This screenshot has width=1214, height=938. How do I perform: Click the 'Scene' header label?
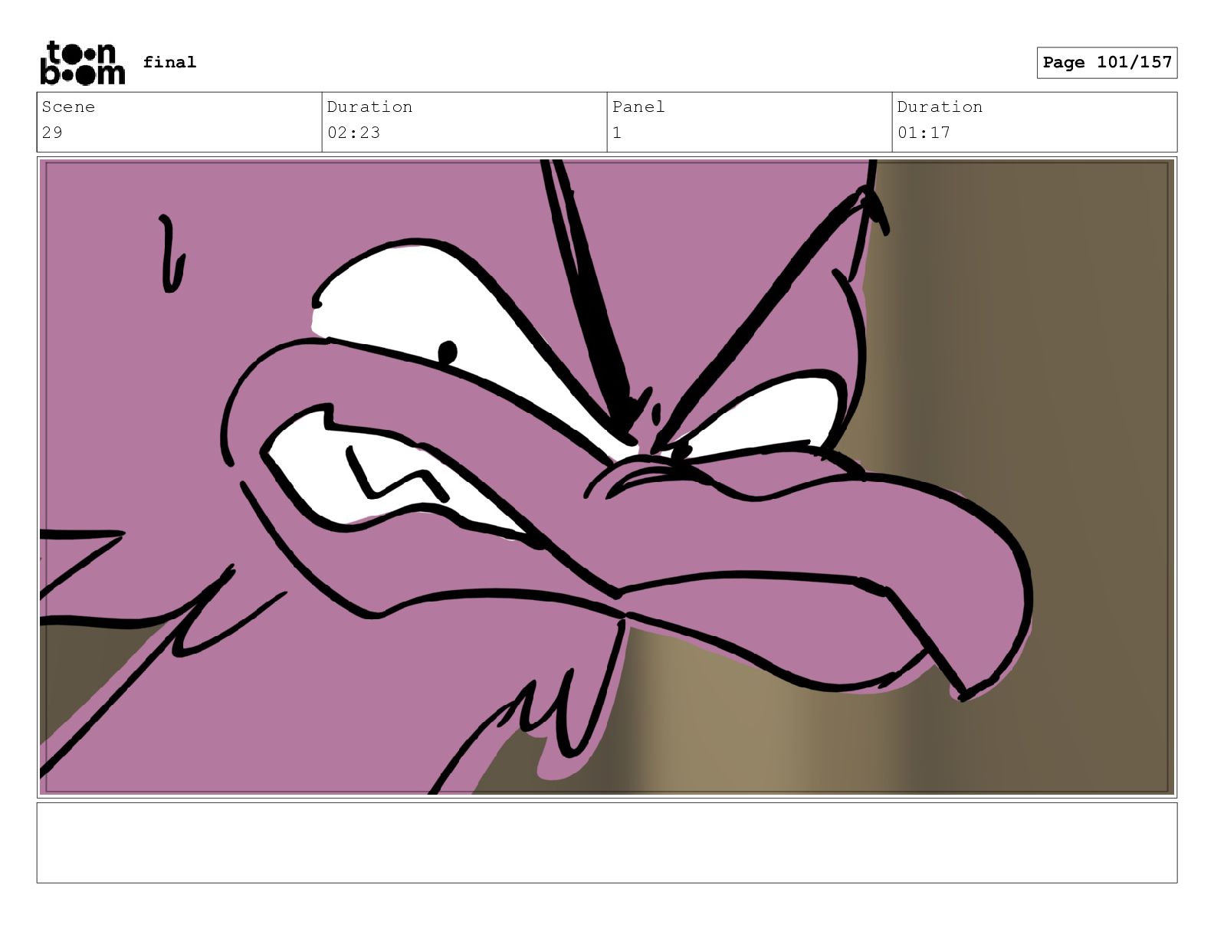(68, 107)
